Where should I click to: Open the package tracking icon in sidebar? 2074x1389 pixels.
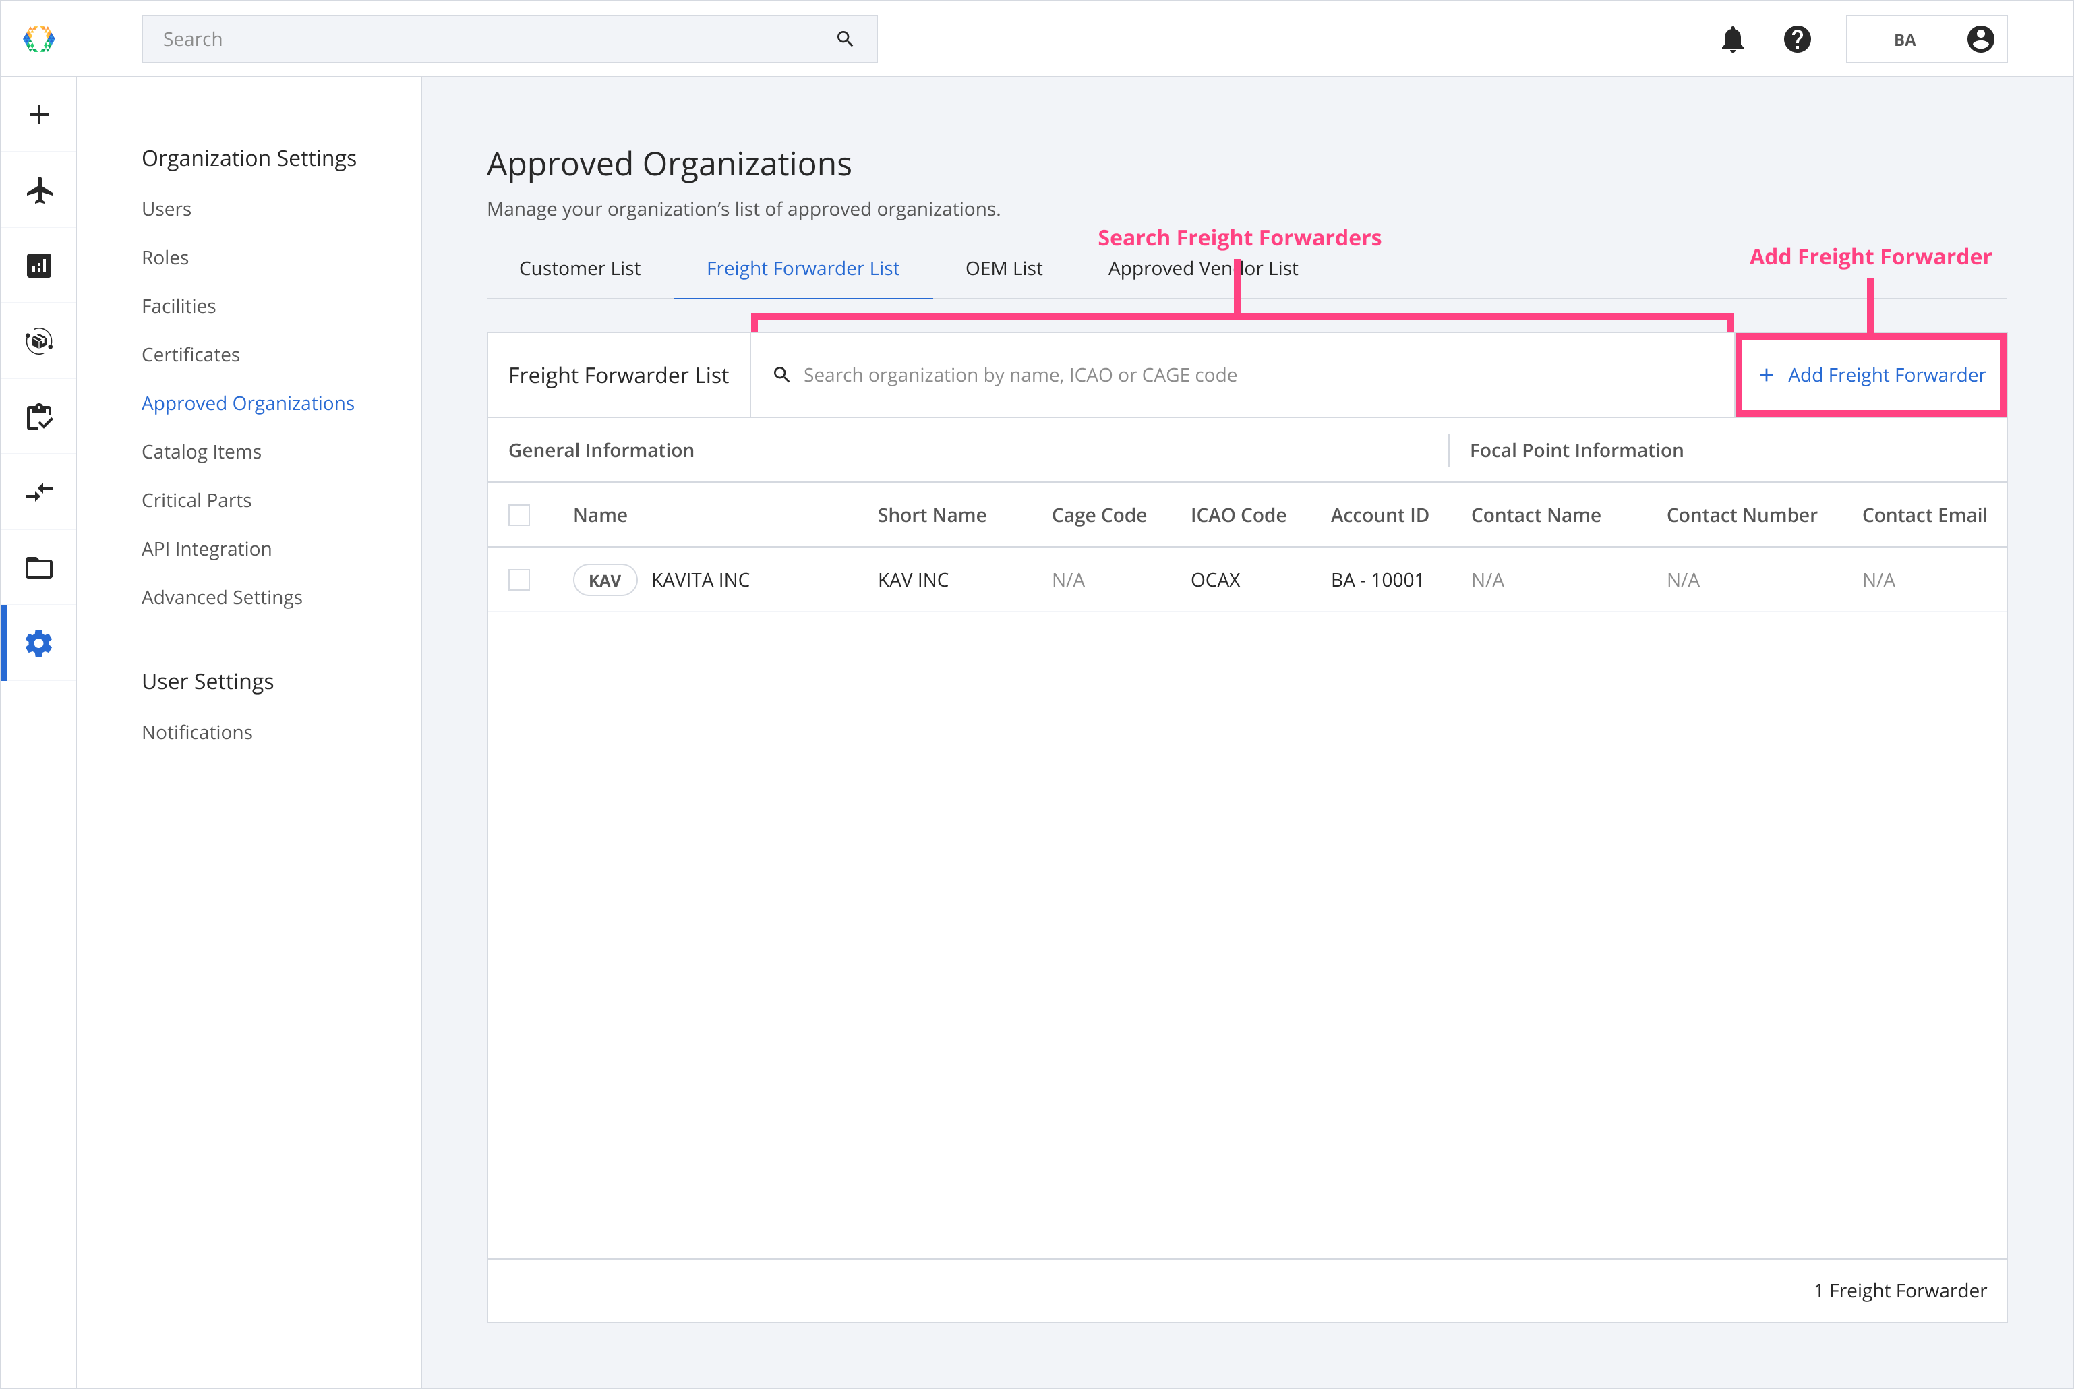pyautogui.click(x=39, y=340)
